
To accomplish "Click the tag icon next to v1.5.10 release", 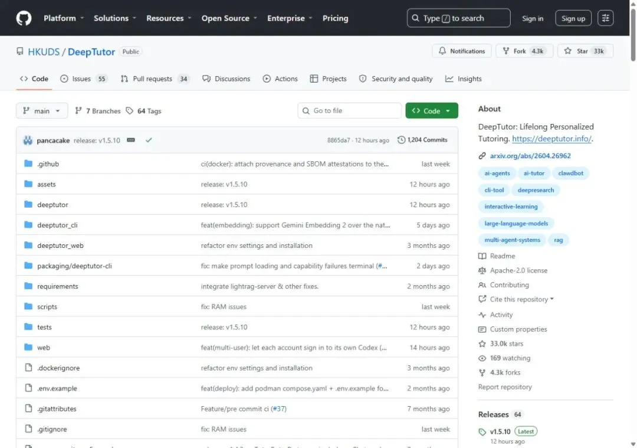I will pyautogui.click(x=482, y=431).
